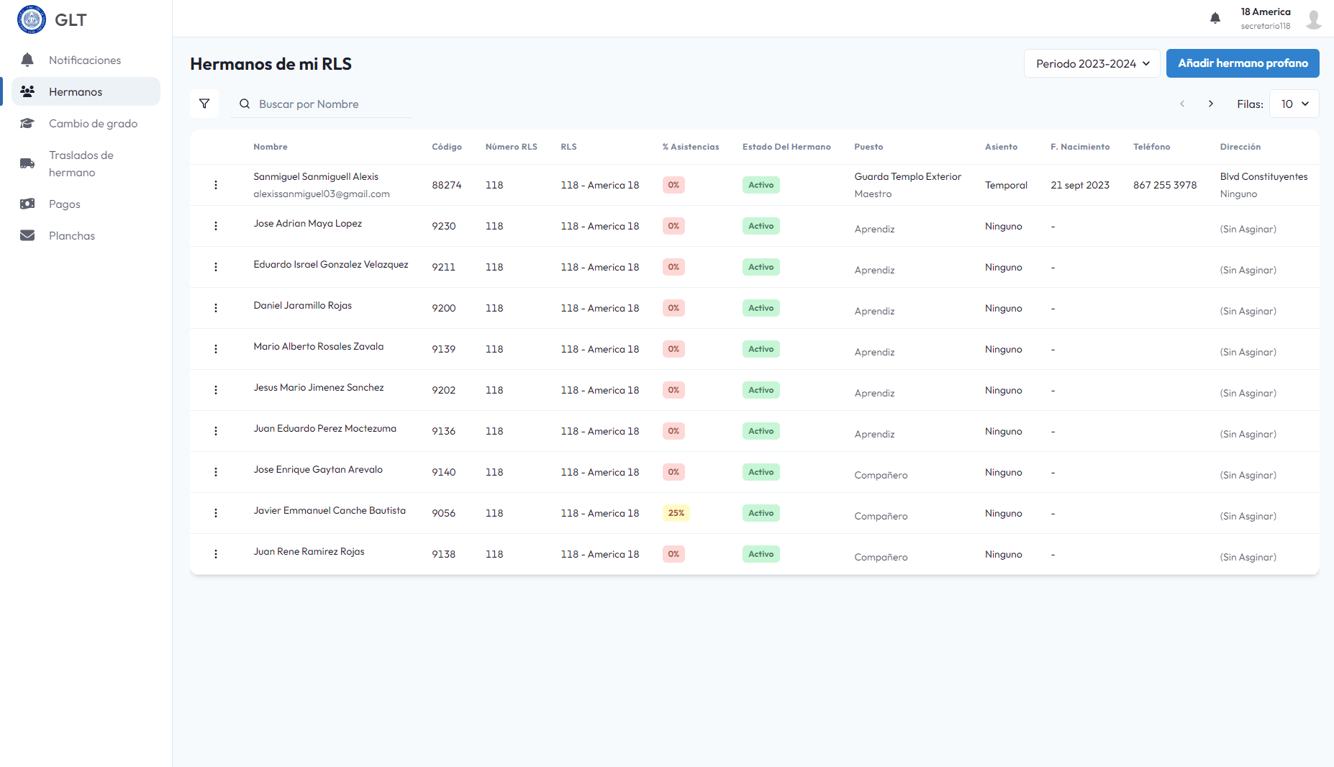Click the GLT logo emblem

(31, 19)
